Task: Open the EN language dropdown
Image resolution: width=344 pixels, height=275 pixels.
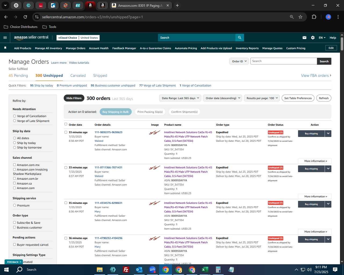Action: click(322, 38)
